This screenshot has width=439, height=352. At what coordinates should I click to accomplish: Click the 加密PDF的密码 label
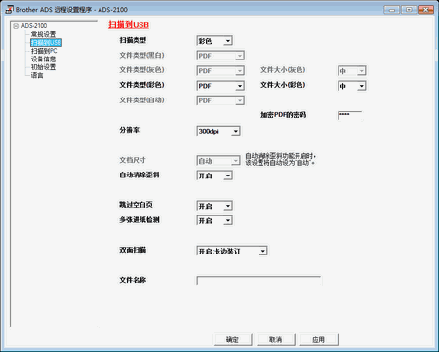tap(283, 115)
